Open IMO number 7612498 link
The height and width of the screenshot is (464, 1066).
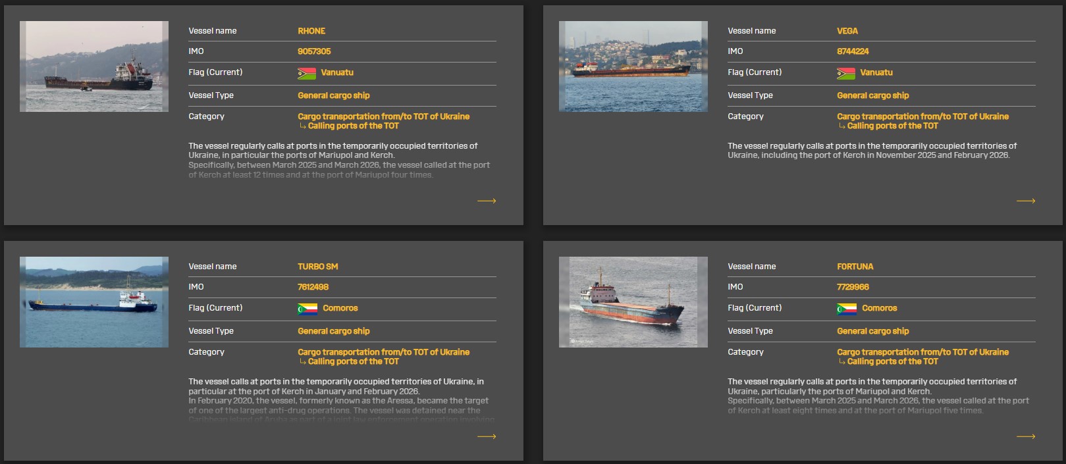click(x=313, y=287)
